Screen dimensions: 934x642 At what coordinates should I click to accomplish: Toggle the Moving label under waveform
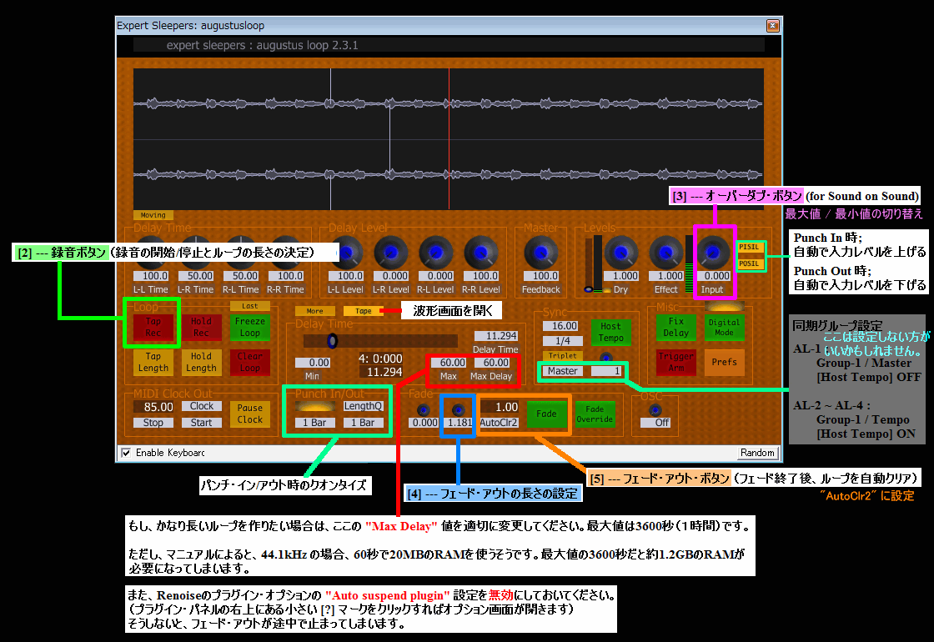[153, 215]
